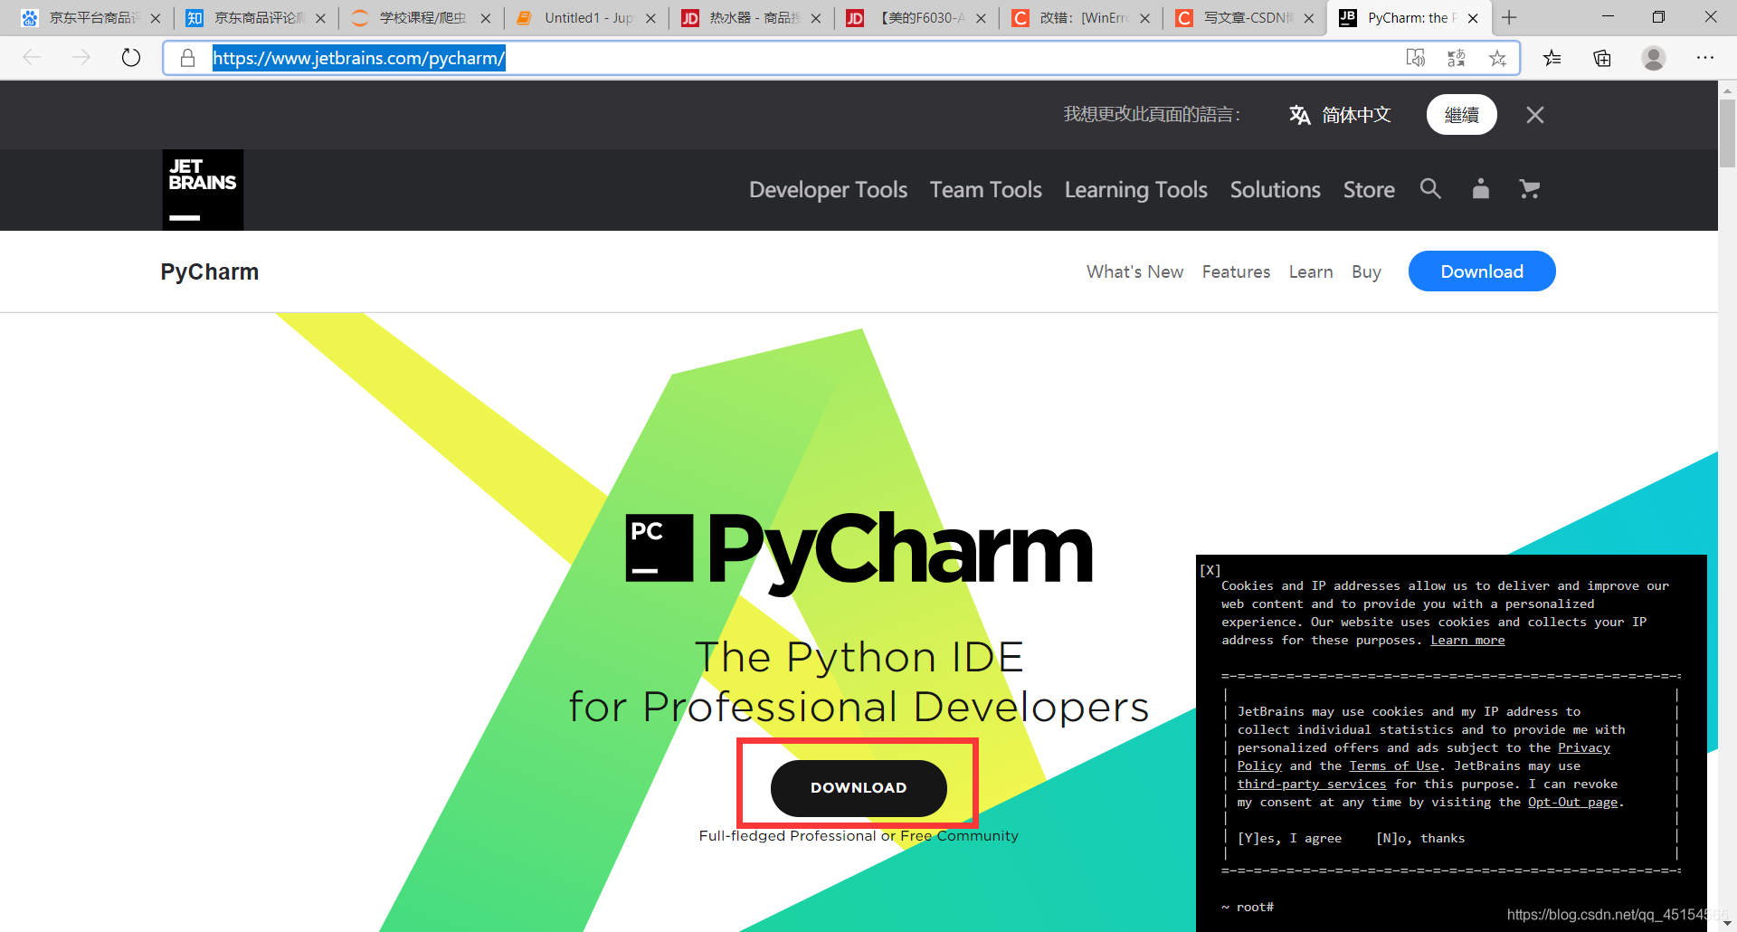Screen dimensions: 1737x932
Task: Go back with browser back arrow
Action: 33,58
